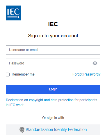Click the bold IEC heading text
The width and height of the screenshot is (105, 140).
tap(53, 24)
